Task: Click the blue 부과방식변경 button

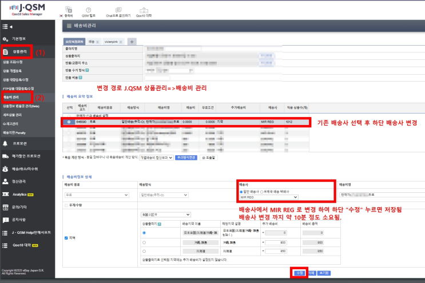Action: 186,157
